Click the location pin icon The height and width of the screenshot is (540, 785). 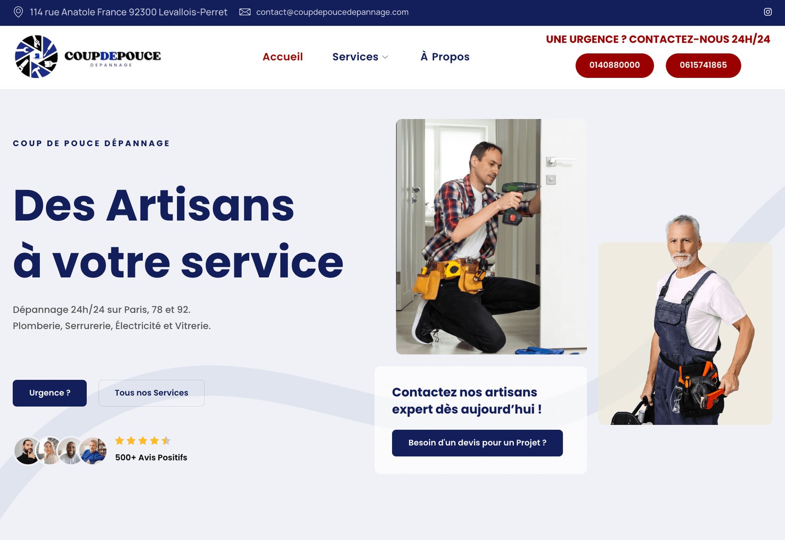18,12
